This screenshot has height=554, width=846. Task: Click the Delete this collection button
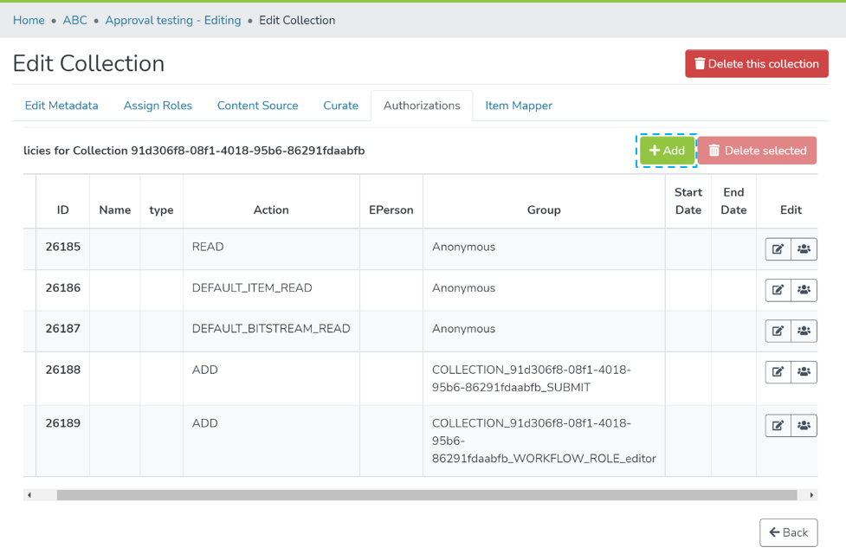pos(756,64)
